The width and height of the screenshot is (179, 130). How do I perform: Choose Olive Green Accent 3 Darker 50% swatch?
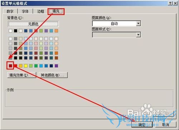tap(41, 58)
